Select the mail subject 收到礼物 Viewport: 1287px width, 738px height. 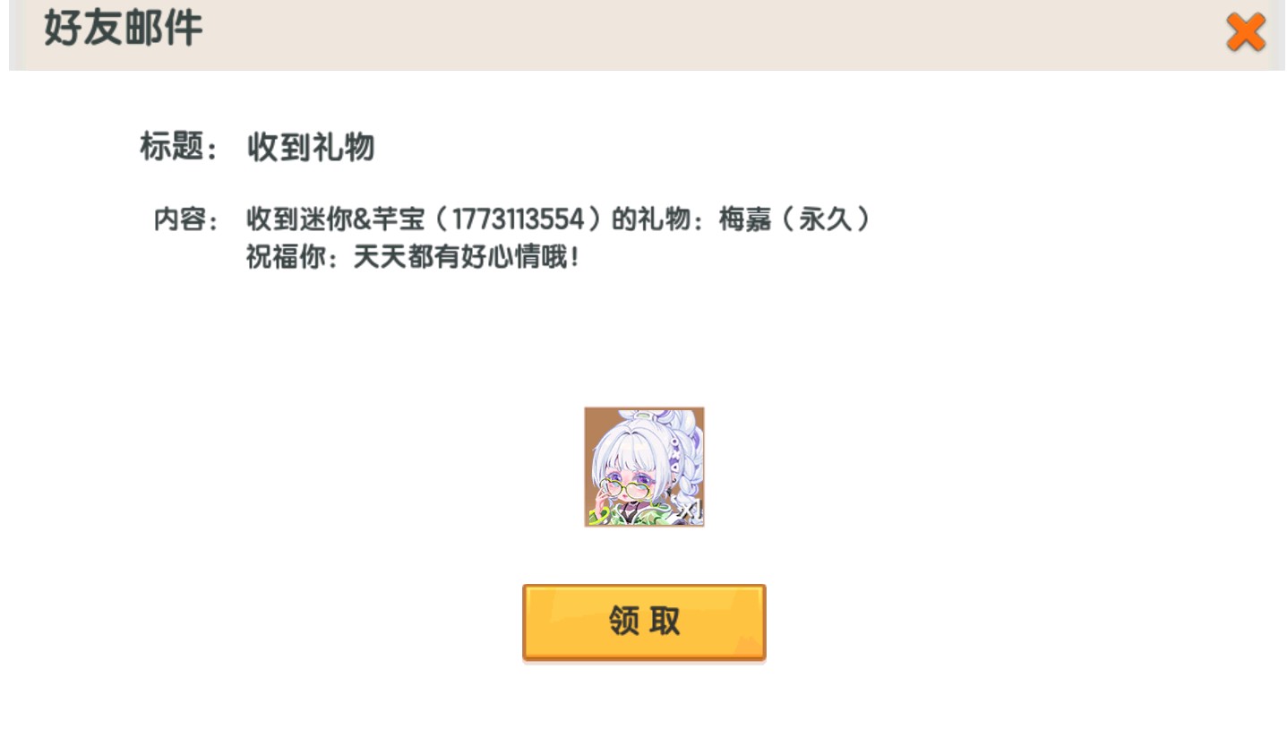pos(310,147)
